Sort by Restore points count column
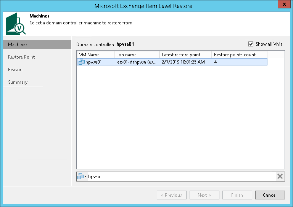293x207 pixels. click(239, 54)
